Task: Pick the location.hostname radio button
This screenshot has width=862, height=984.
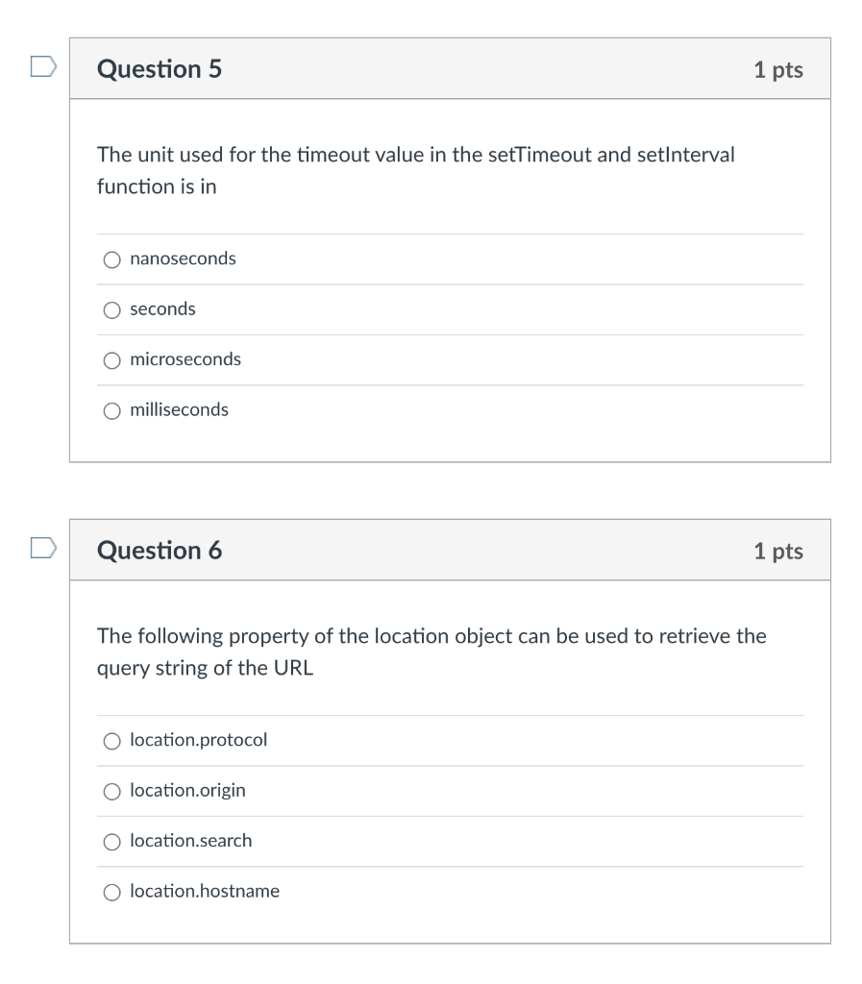Action: point(111,891)
